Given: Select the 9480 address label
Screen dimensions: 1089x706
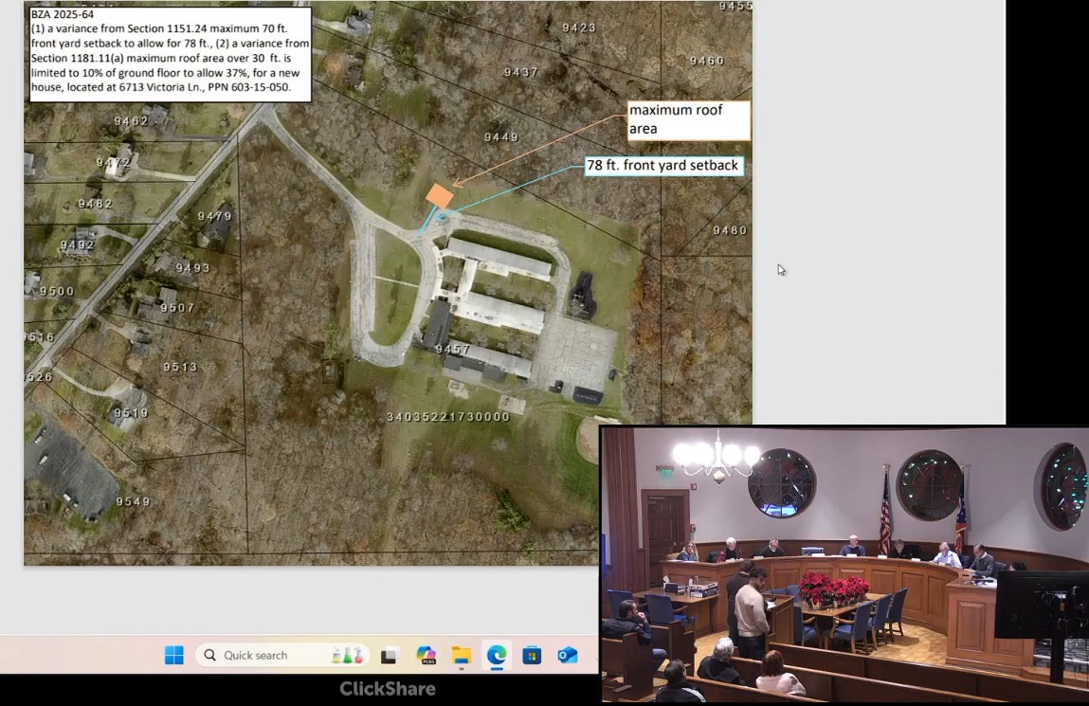Looking at the screenshot, I should [730, 230].
